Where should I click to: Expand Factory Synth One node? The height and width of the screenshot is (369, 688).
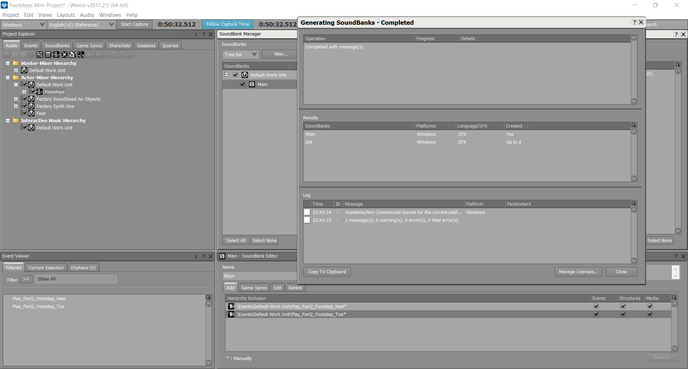point(16,106)
